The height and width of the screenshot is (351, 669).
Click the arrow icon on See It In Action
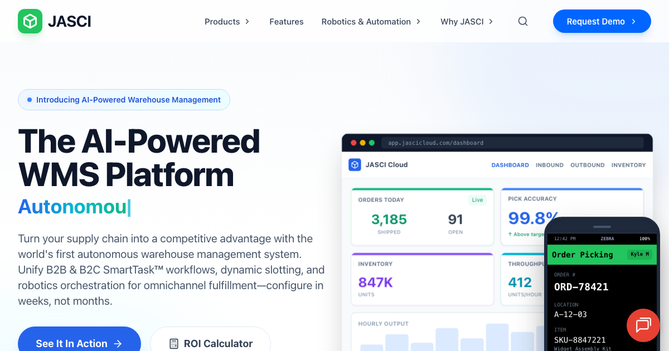pos(119,344)
